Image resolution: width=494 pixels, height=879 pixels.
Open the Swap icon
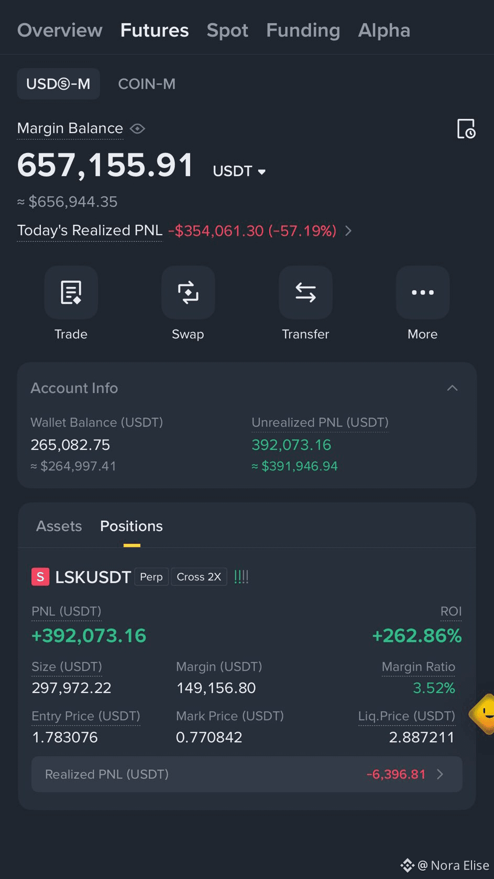point(188,292)
